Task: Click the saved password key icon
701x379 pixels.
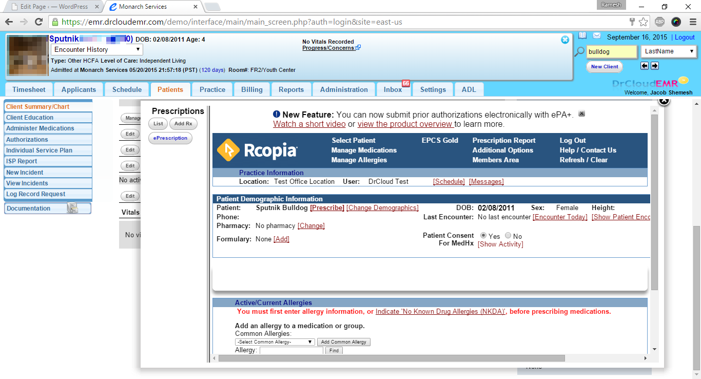Action: (x=632, y=22)
